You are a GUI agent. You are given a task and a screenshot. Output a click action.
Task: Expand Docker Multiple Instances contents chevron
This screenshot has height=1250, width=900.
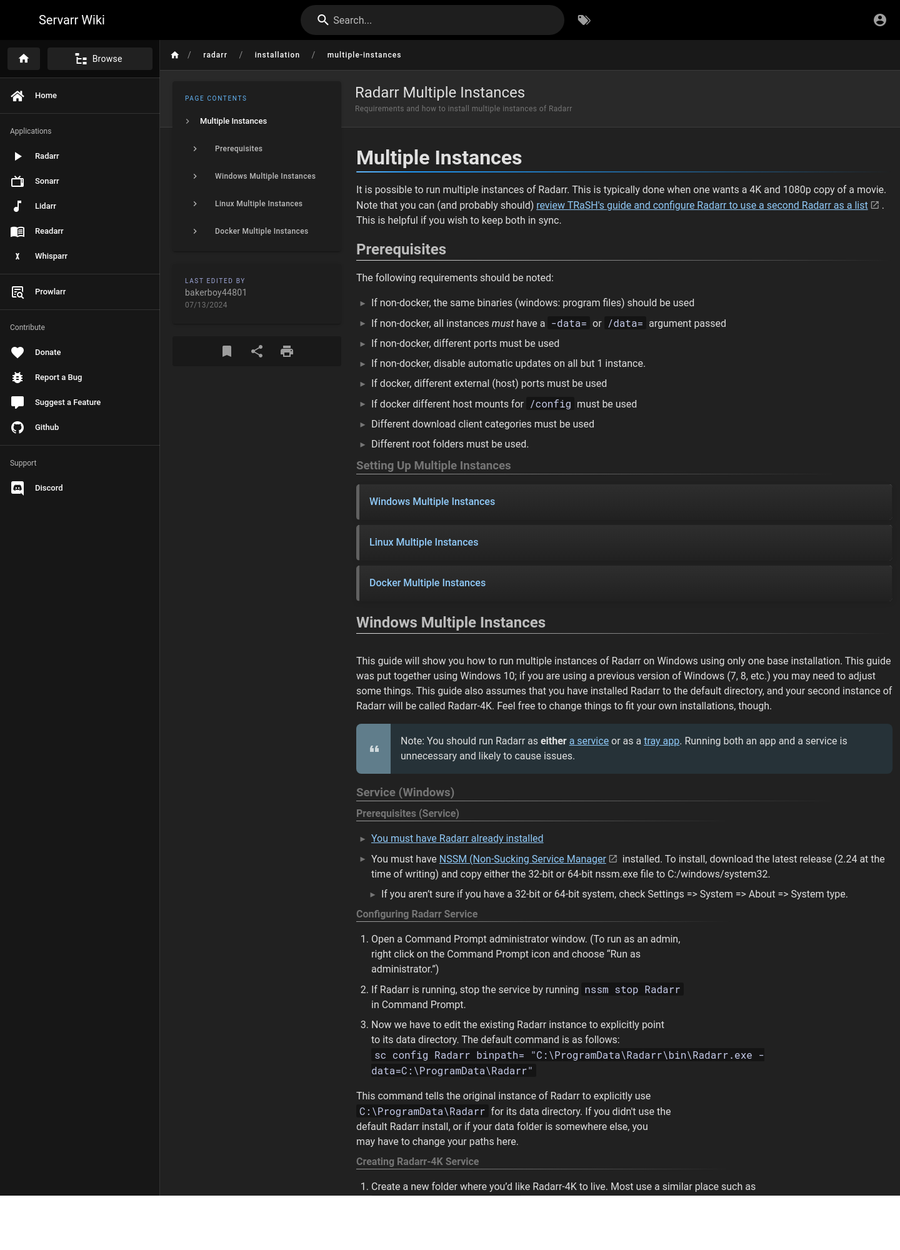pos(195,231)
